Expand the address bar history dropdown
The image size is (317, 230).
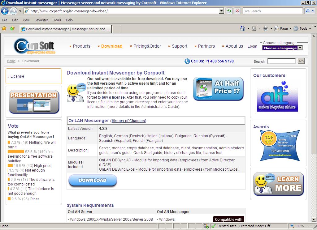(x=221, y=11)
